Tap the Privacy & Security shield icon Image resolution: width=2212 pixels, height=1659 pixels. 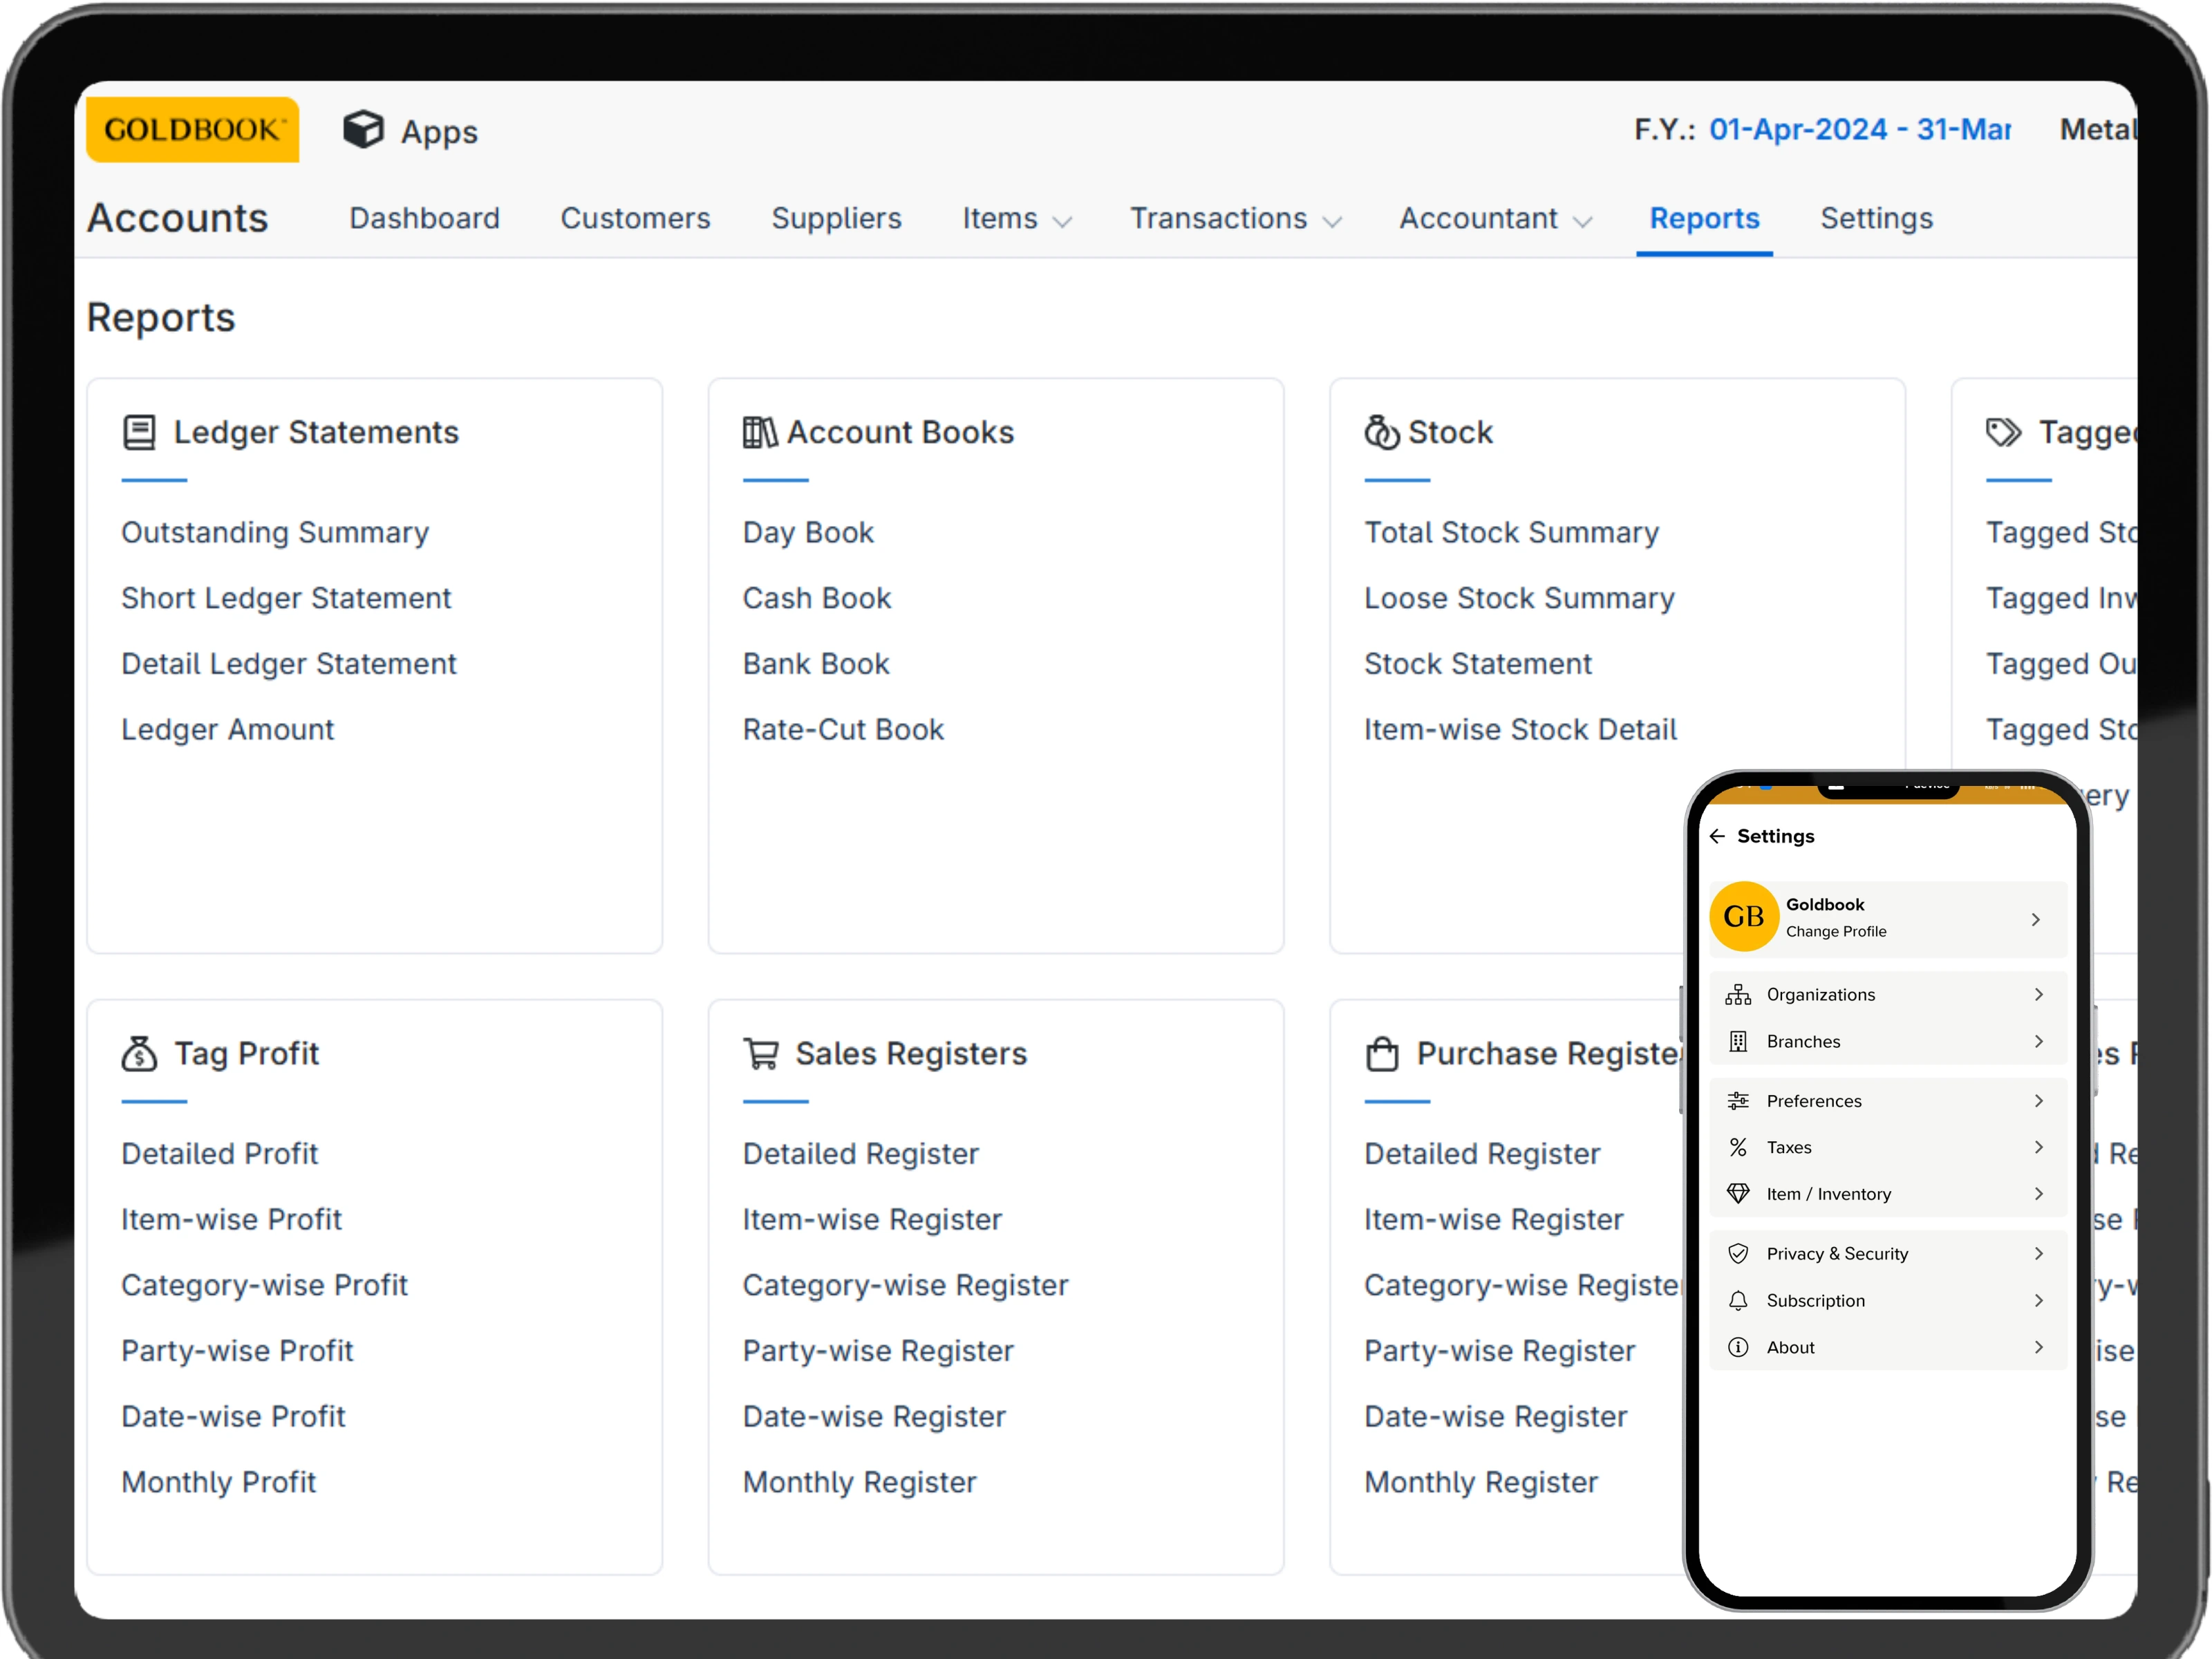click(1738, 1253)
